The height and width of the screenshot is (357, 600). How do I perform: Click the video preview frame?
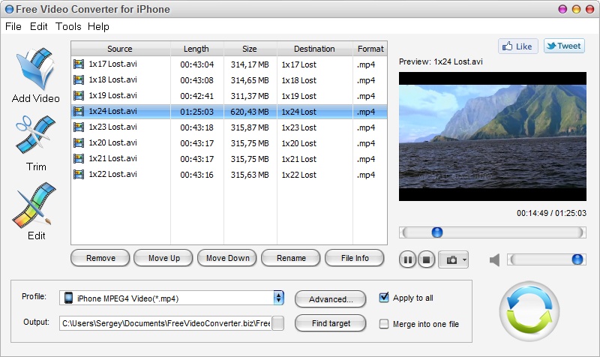click(493, 136)
